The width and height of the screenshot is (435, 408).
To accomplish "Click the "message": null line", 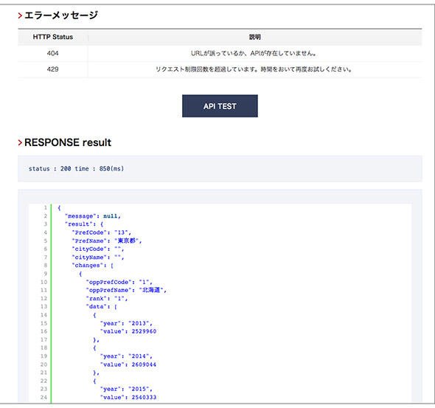I will coord(93,216).
